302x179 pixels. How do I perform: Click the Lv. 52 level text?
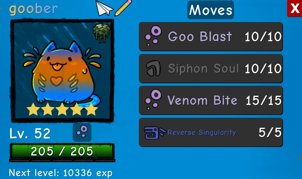30,133
